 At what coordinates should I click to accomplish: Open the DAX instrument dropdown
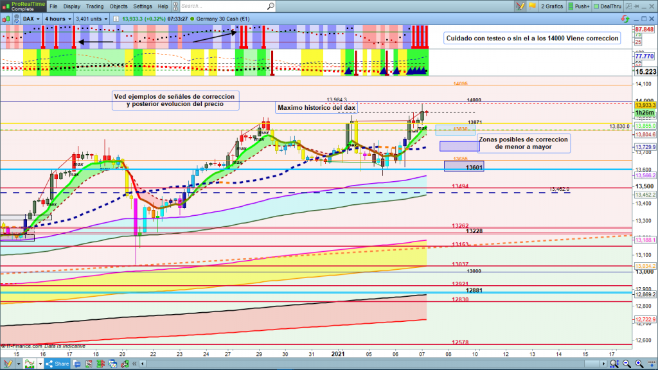click(x=30, y=19)
